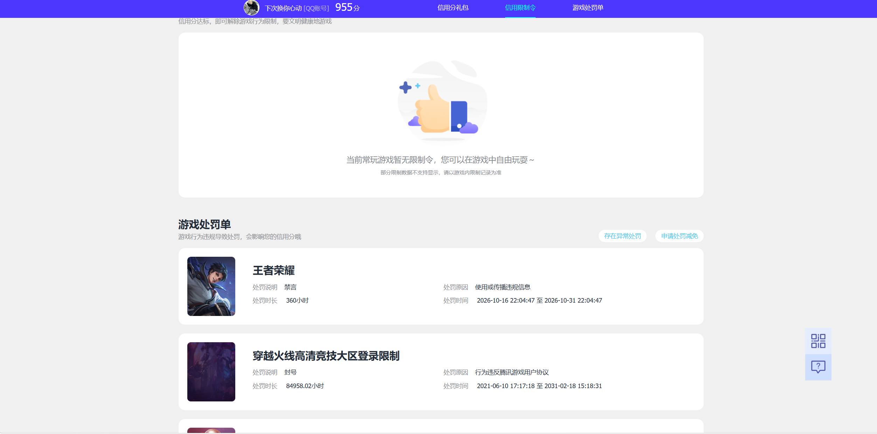Screen dimensions: 877x434
Task: Click the duration 84958.02小时
Action: point(305,386)
